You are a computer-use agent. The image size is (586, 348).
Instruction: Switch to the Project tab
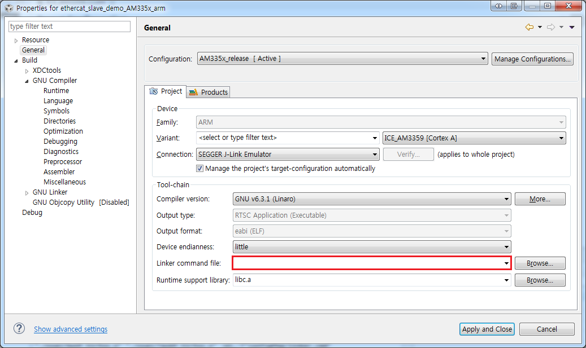pos(166,91)
